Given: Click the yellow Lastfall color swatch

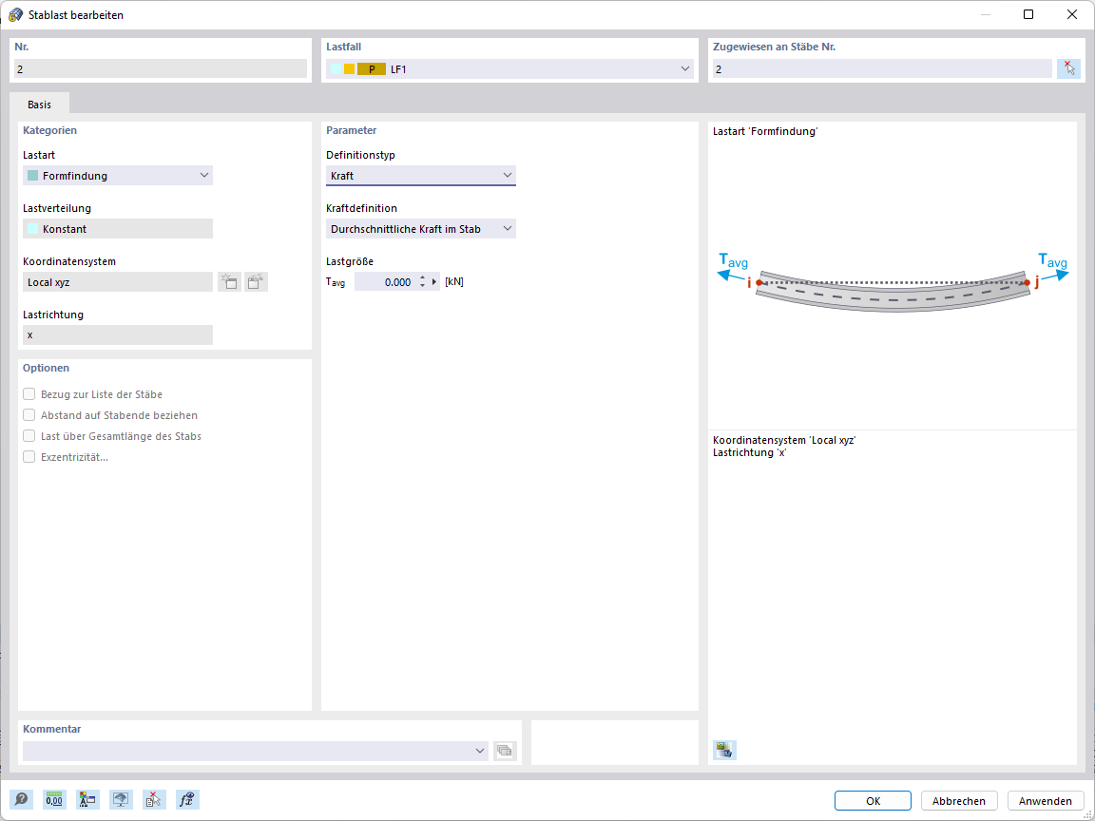Looking at the screenshot, I should coord(349,69).
